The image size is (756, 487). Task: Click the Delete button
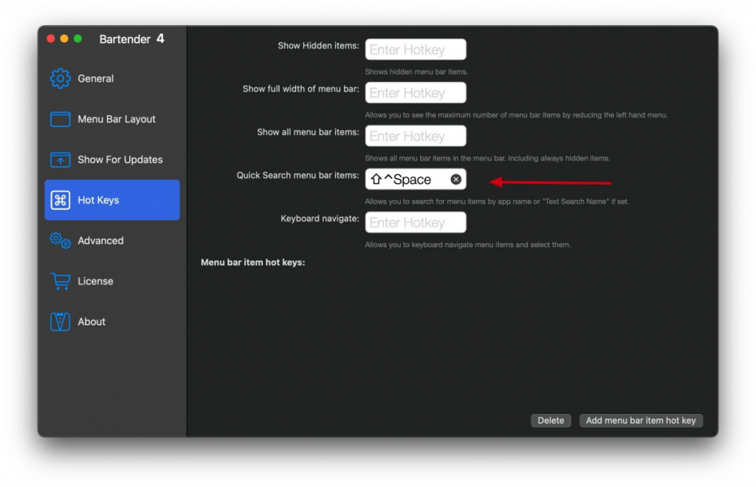pyautogui.click(x=551, y=421)
